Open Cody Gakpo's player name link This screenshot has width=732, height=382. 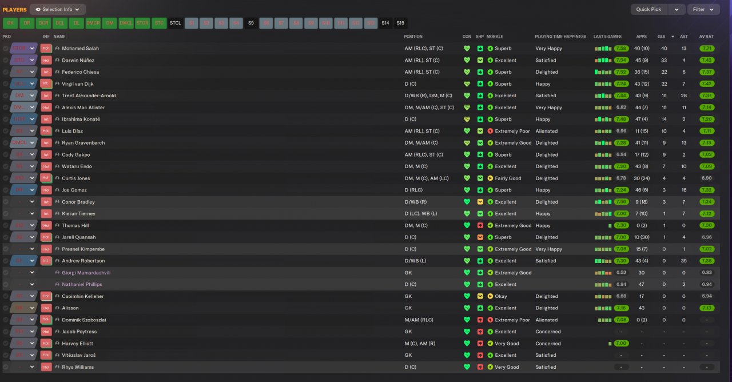[x=76, y=155]
